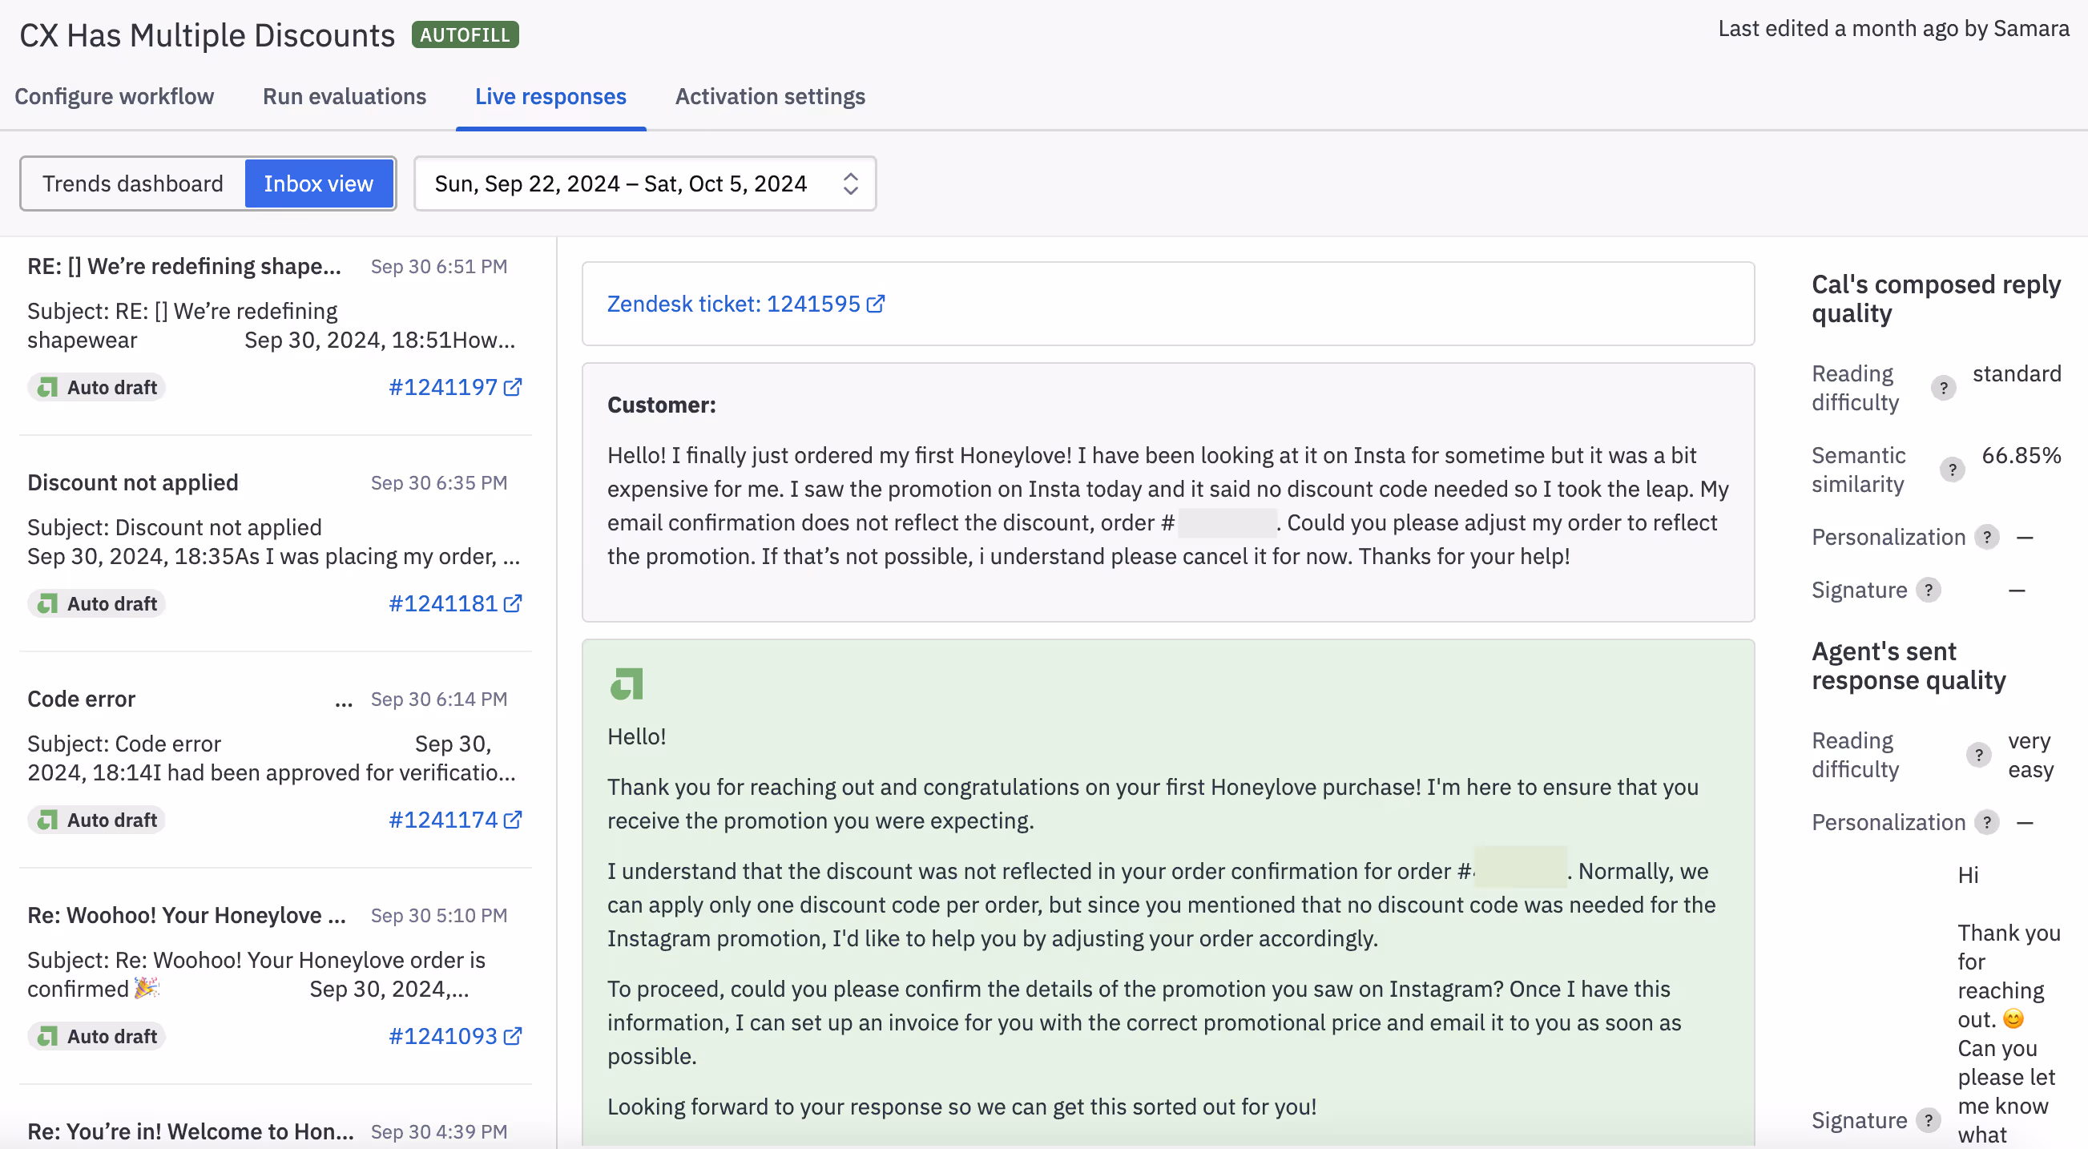The height and width of the screenshot is (1149, 2088).
Task: Select the Inbox view toggle
Action: (x=319, y=183)
